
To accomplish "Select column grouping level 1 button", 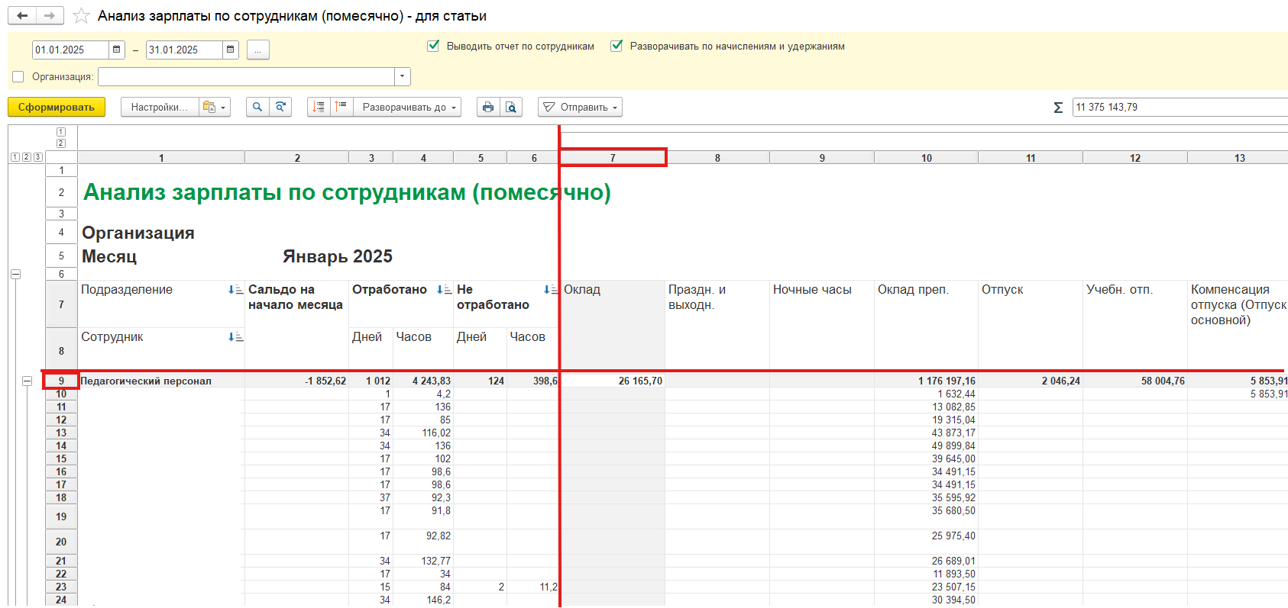I will pos(61,132).
